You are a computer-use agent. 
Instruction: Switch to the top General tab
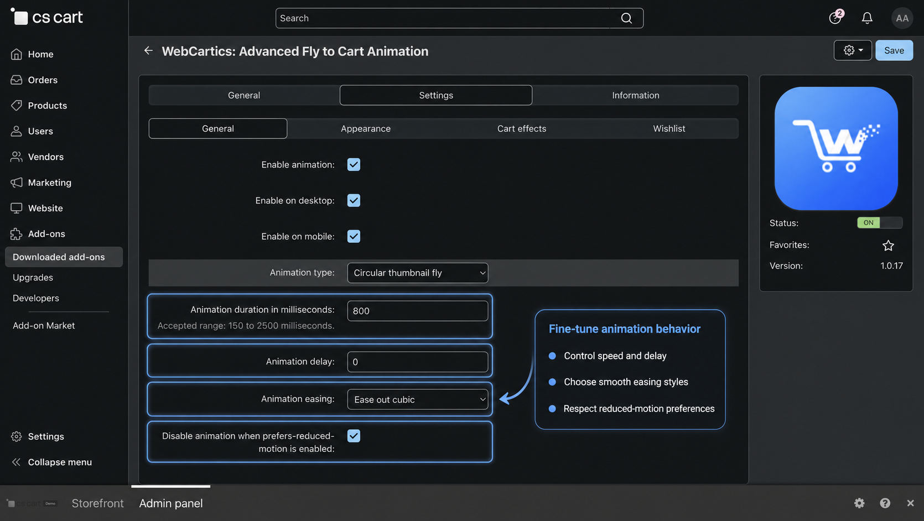point(244,95)
